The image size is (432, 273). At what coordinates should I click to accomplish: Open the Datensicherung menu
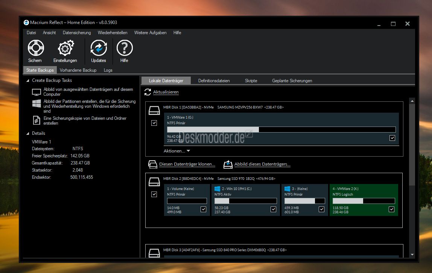pyautogui.click(x=77, y=33)
